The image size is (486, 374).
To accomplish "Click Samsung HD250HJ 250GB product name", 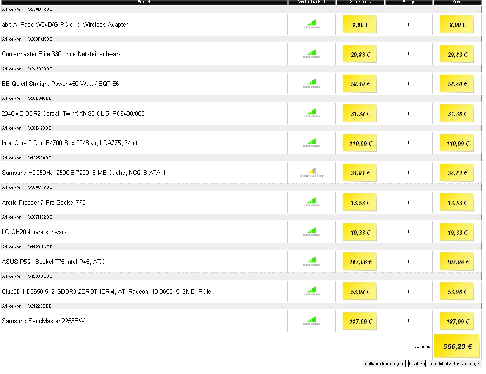I will 83,173.
